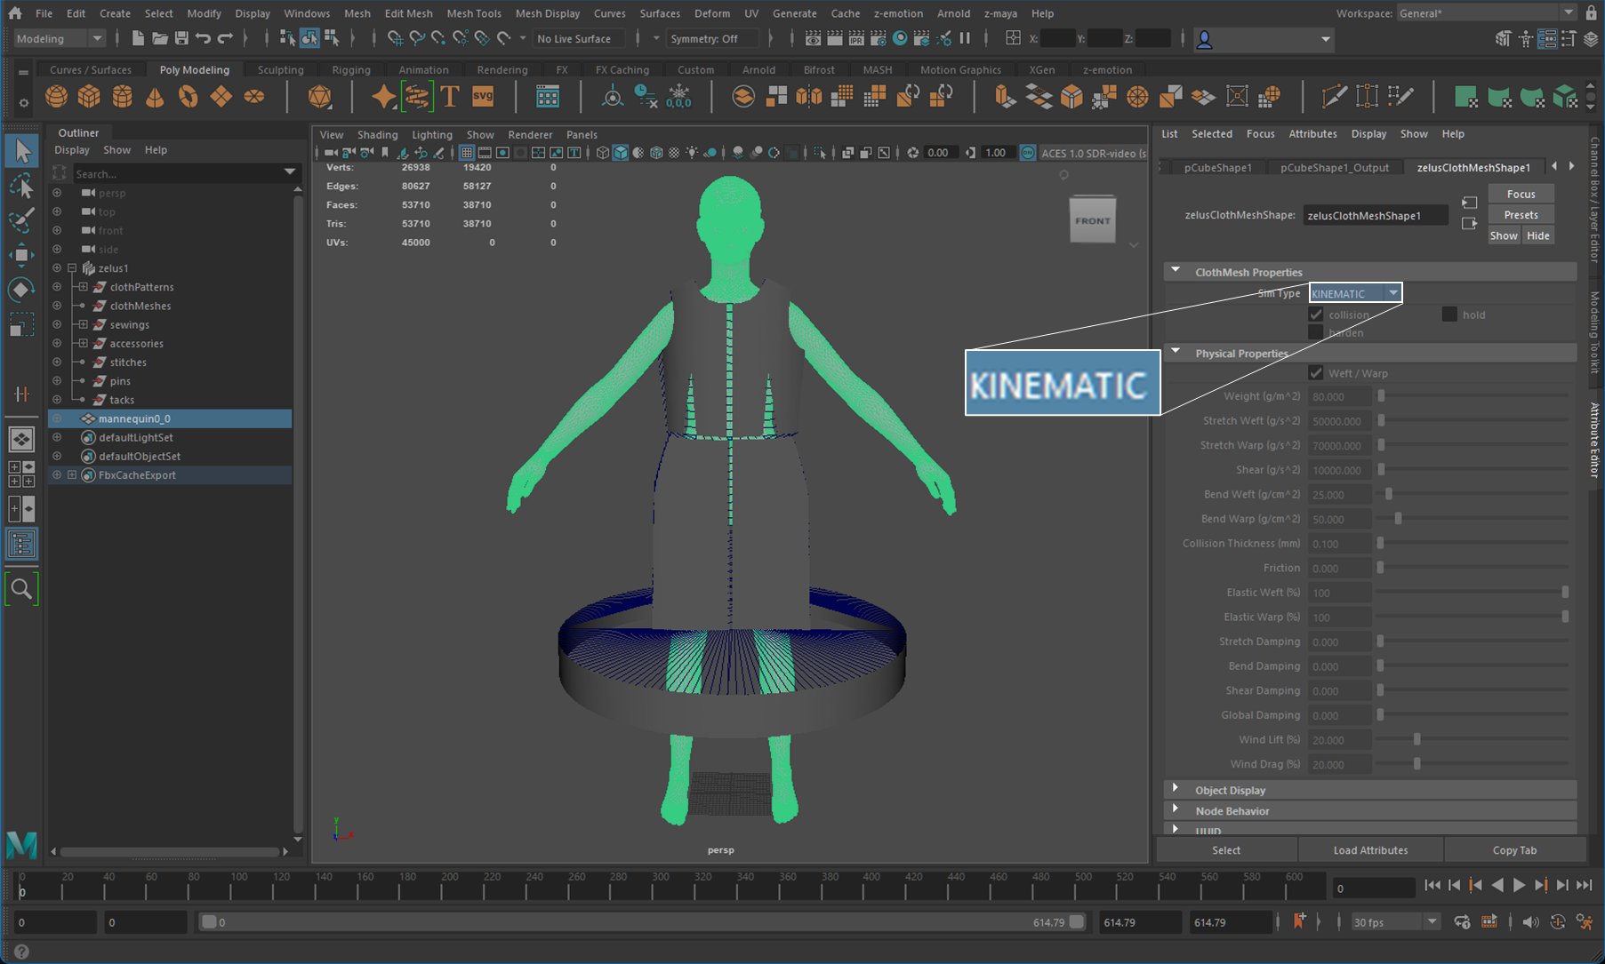Select the arrow Select tool in toolbox
The height and width of the screenshot is (964, 1605).
point(22,151)
